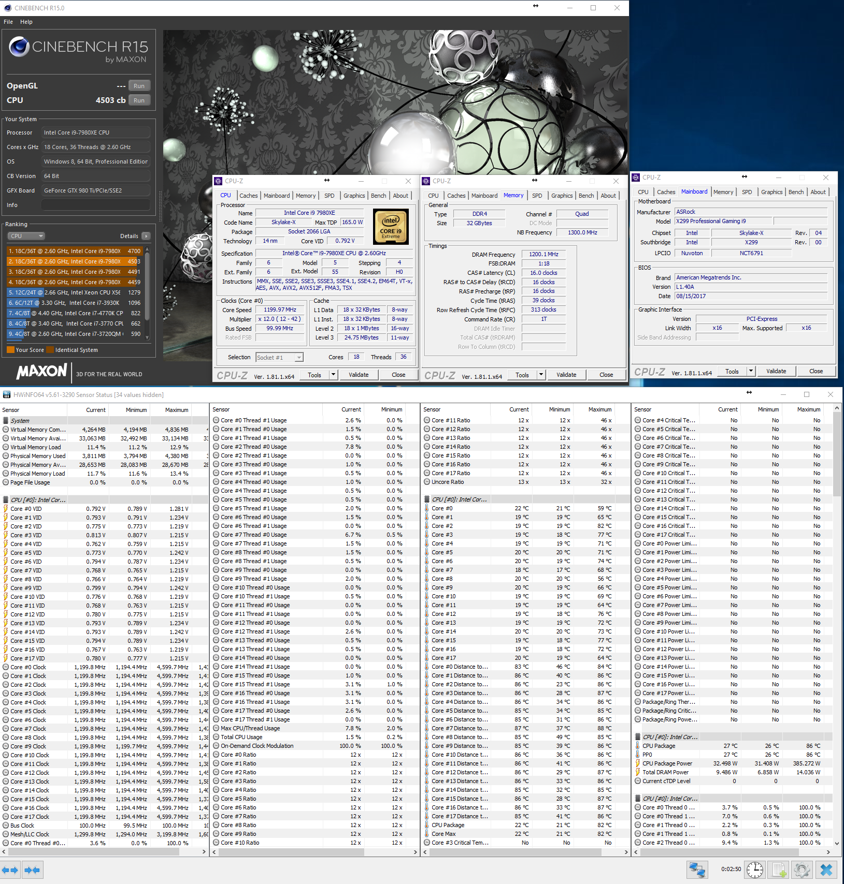Screen dimensions: 844x884
Task: Click the lightning icon beside Core #0 VID
Action: tap(6, 509)
